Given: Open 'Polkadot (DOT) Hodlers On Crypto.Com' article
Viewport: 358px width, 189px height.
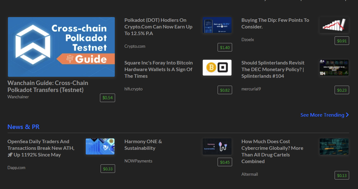Looking at the screenshot, I should (x=158, y=27).
